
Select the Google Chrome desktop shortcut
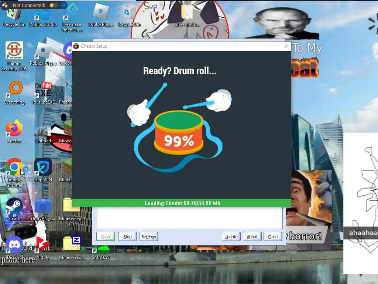tap(14, 173)
